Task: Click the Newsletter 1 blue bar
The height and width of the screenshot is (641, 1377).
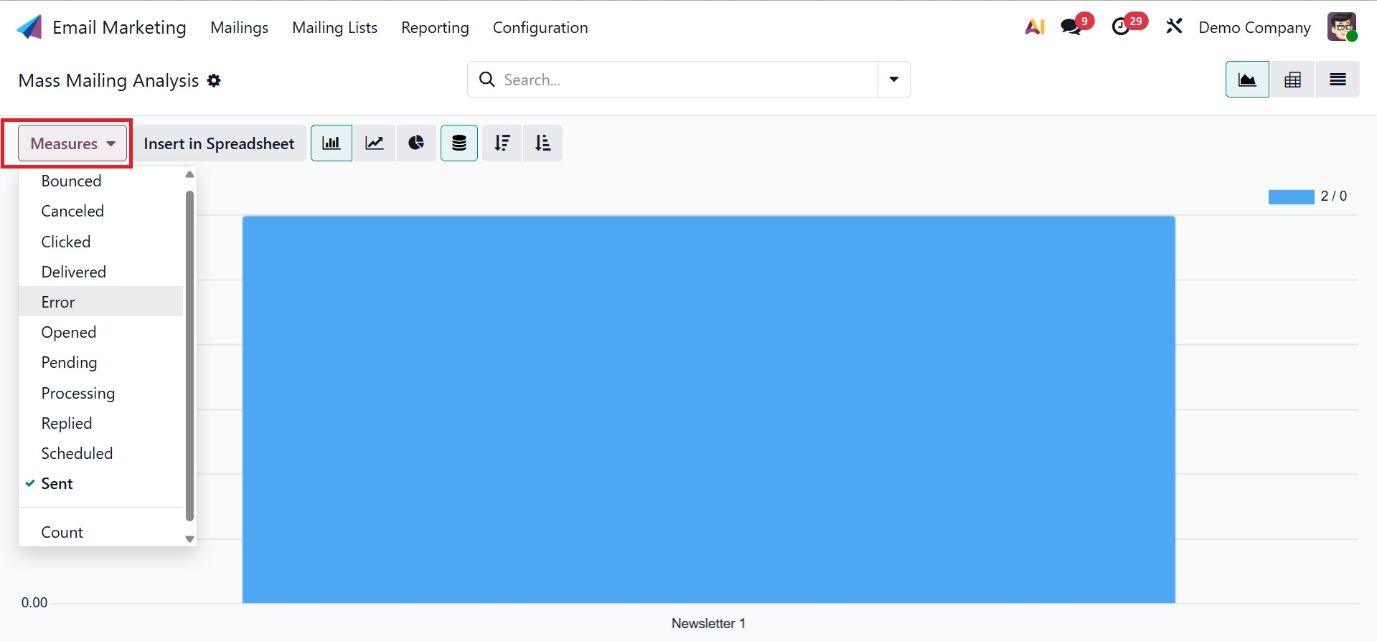Action: coord(709,409)
